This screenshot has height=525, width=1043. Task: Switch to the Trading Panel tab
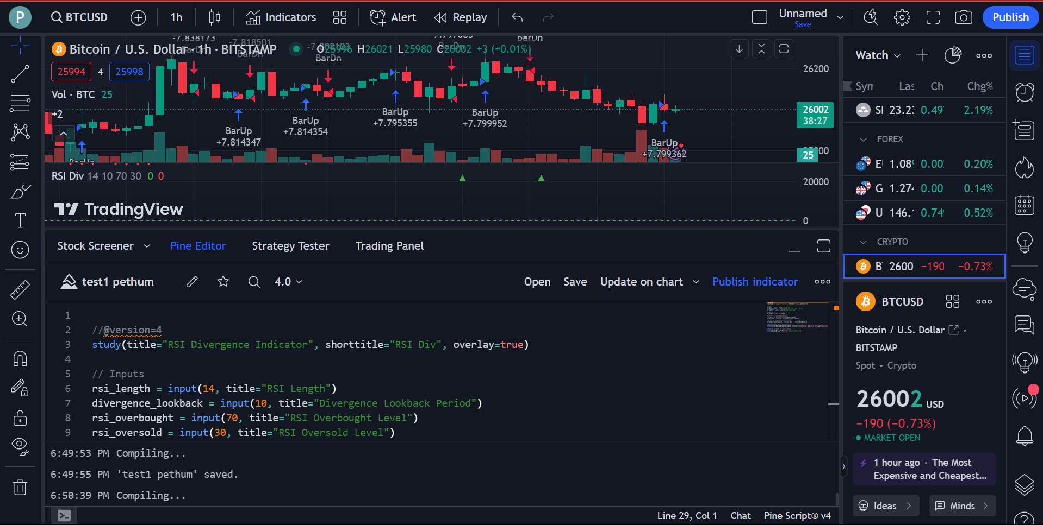pos(389,246)
